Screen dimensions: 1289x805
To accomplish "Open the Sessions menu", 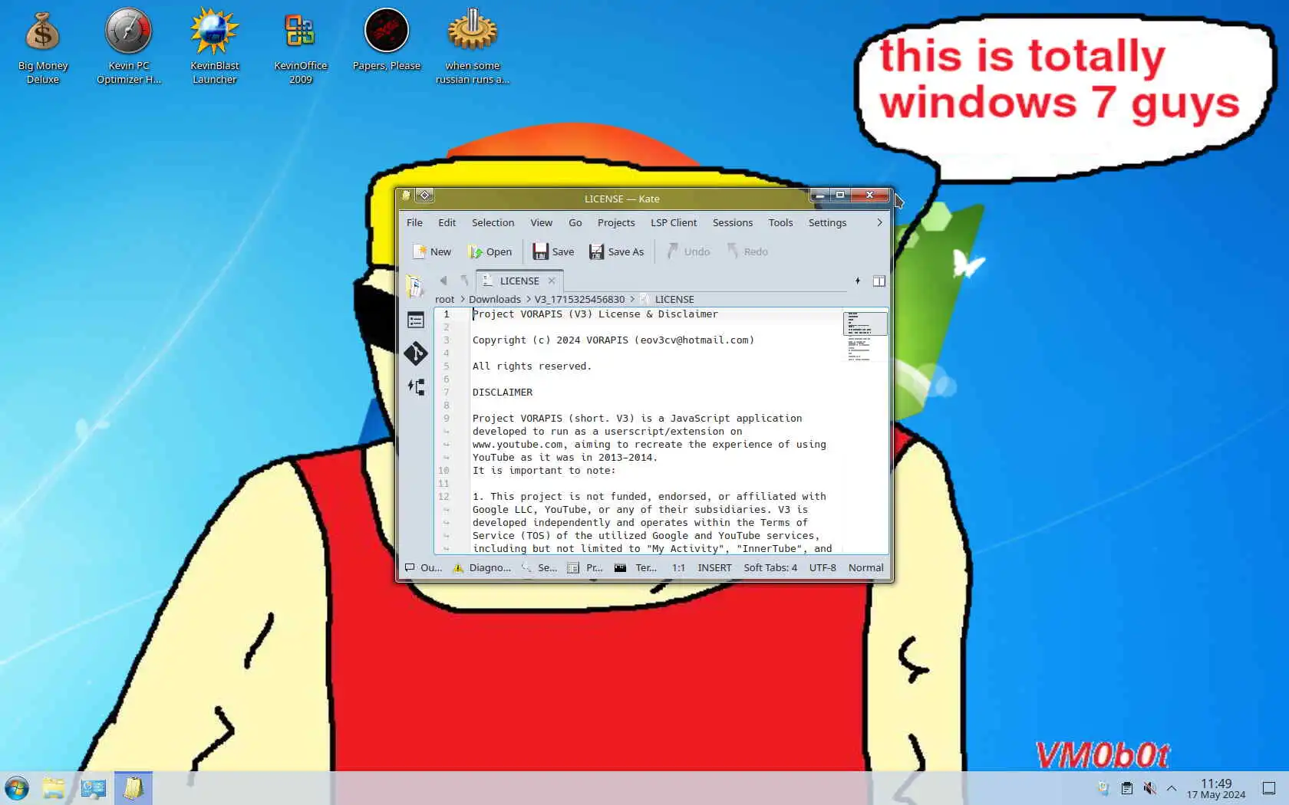I will click(733, 222).
